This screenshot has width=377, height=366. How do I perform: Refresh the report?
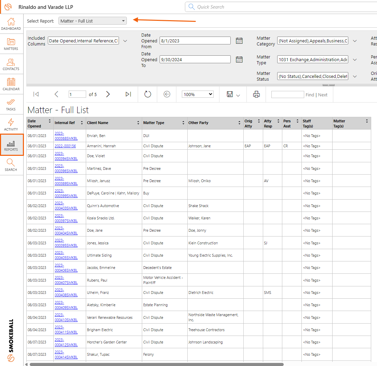148,94
